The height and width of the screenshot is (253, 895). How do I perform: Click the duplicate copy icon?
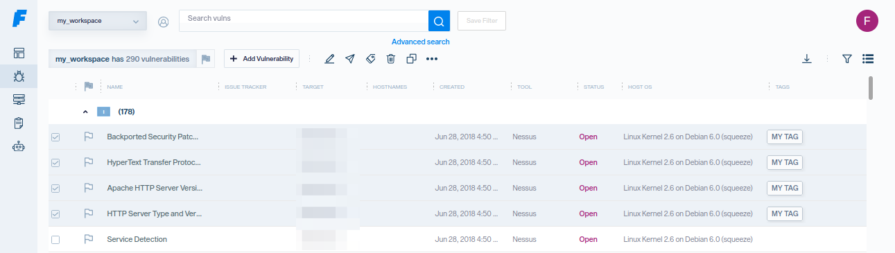click(412, 59)
